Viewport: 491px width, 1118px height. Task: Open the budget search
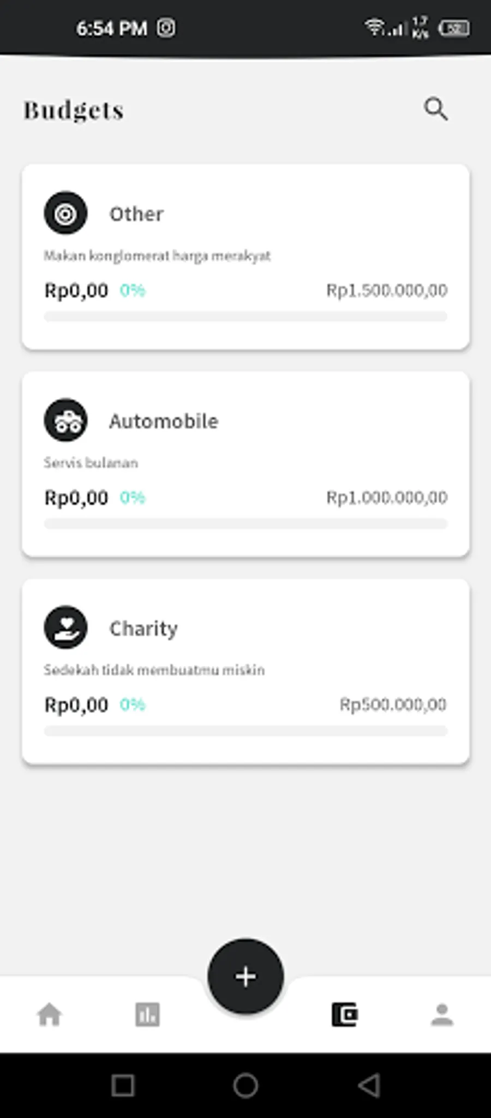tap(436, 109)
